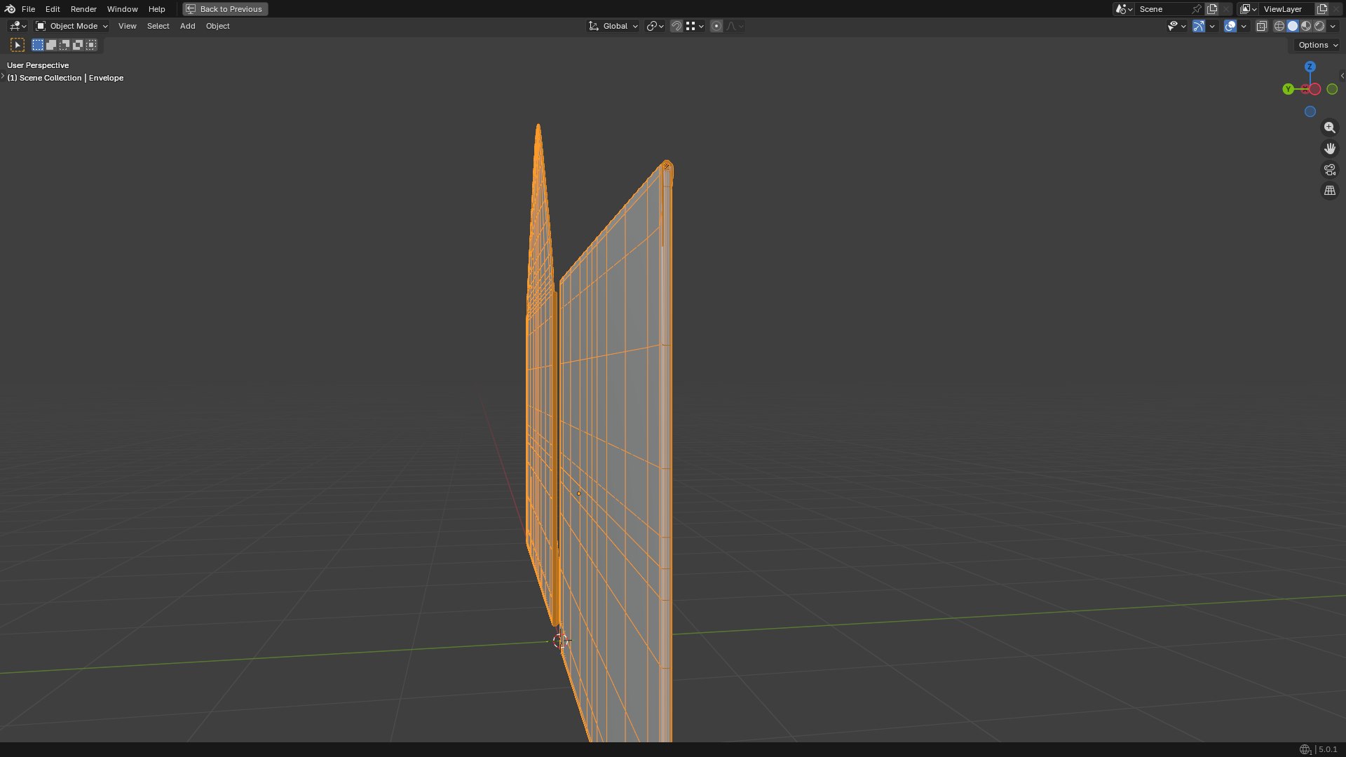Switch to Rendered viewport shading
1346x757 pixels.
[x=1319, y=26]
